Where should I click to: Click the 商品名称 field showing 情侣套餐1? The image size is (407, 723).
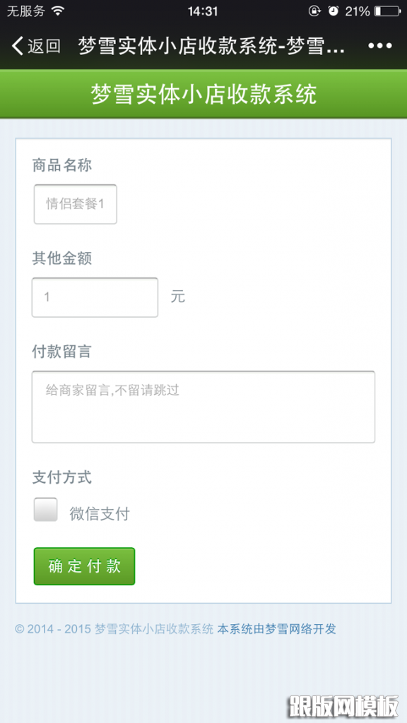75,203
